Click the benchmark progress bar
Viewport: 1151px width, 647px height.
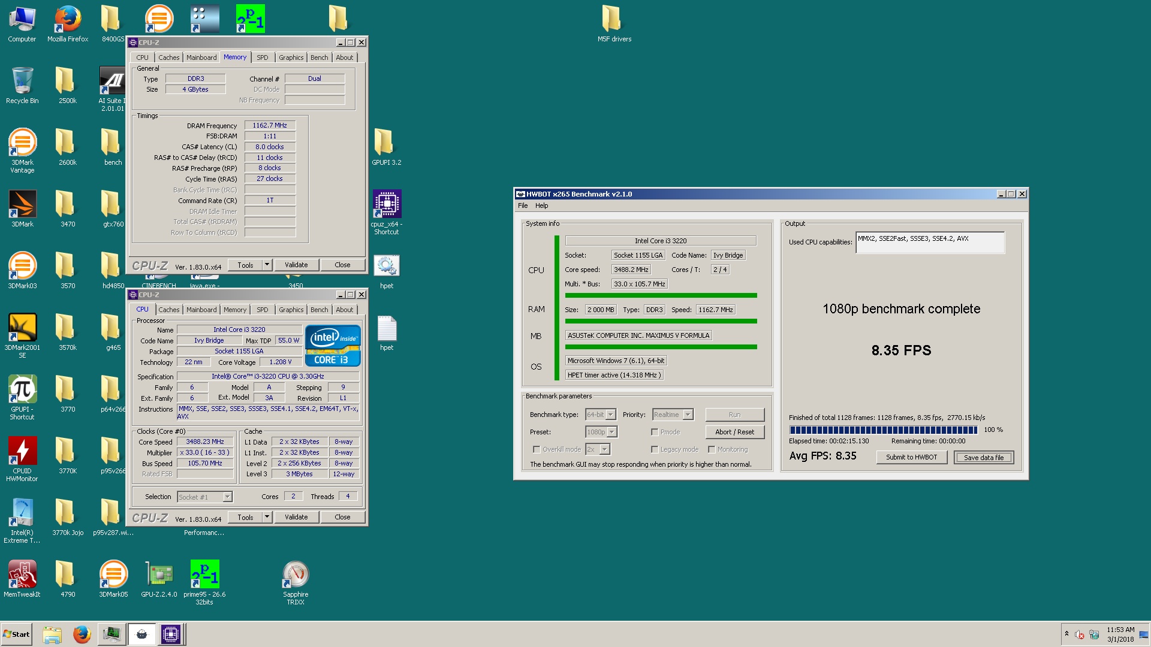tap(884, 430)
